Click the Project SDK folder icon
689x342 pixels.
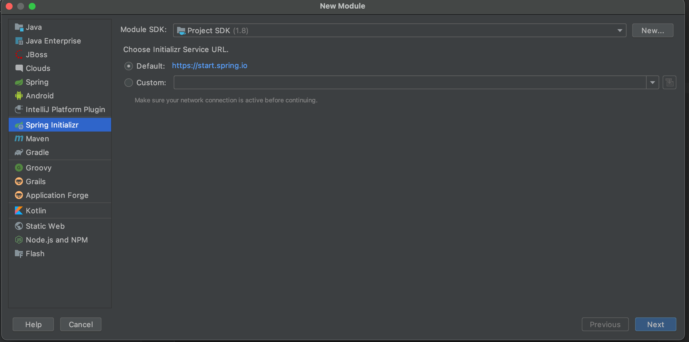click(x=181, y=31)
